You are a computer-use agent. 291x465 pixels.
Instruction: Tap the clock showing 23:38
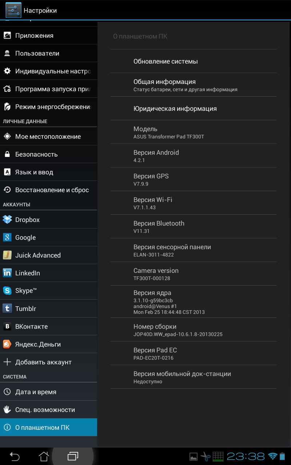246,456
